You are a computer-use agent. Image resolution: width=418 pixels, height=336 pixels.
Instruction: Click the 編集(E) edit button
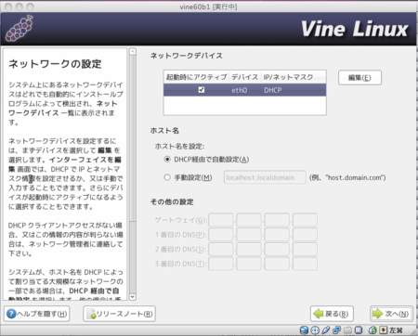pyautogui.click(x=359, y=77)
